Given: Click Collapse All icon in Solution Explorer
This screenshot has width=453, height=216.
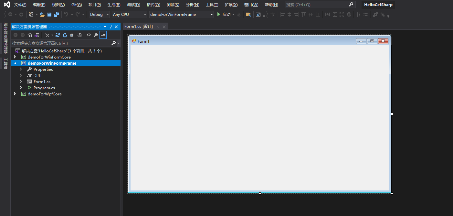Looking at the screenshot, I should [x=72, y=35].
